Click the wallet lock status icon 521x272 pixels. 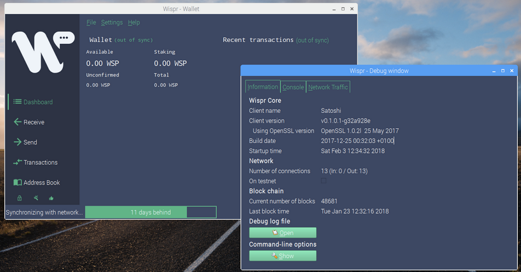20,198
